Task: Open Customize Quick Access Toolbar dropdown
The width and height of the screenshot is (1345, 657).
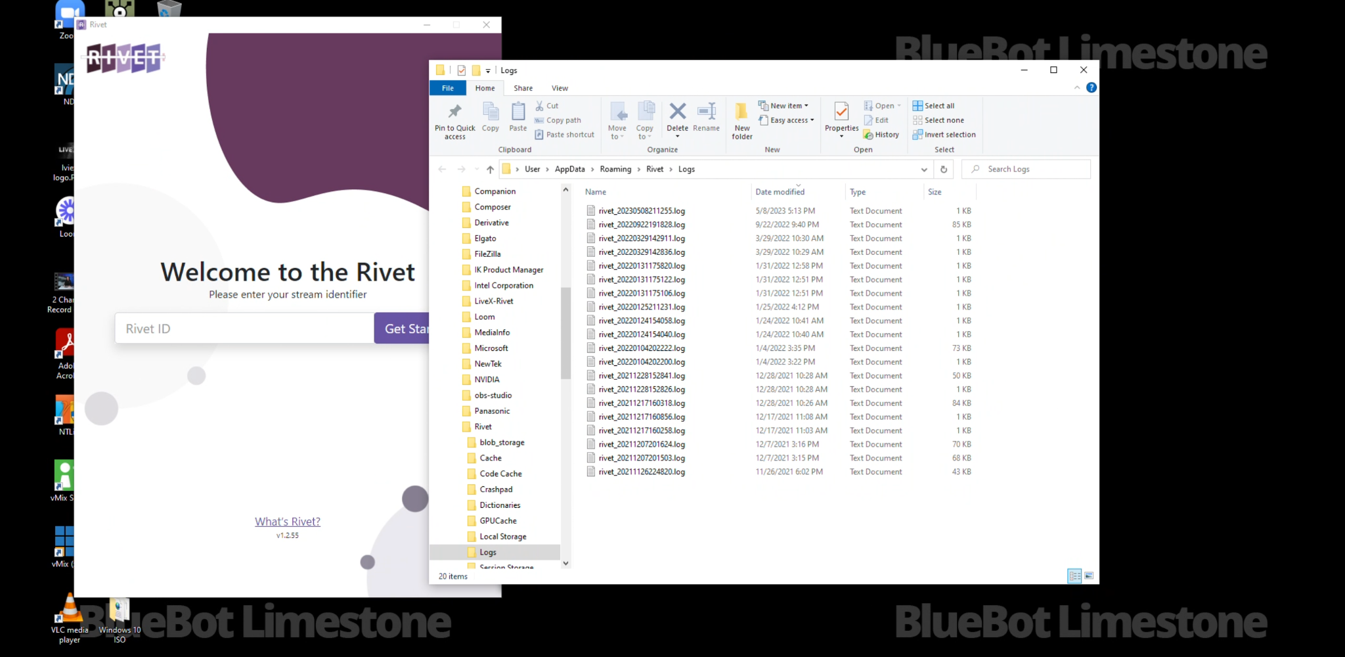Action: point(488,71)
